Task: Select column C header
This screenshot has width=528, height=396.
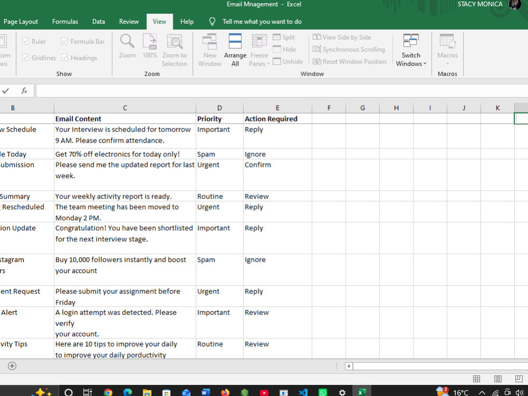Action: click(125, 108)
